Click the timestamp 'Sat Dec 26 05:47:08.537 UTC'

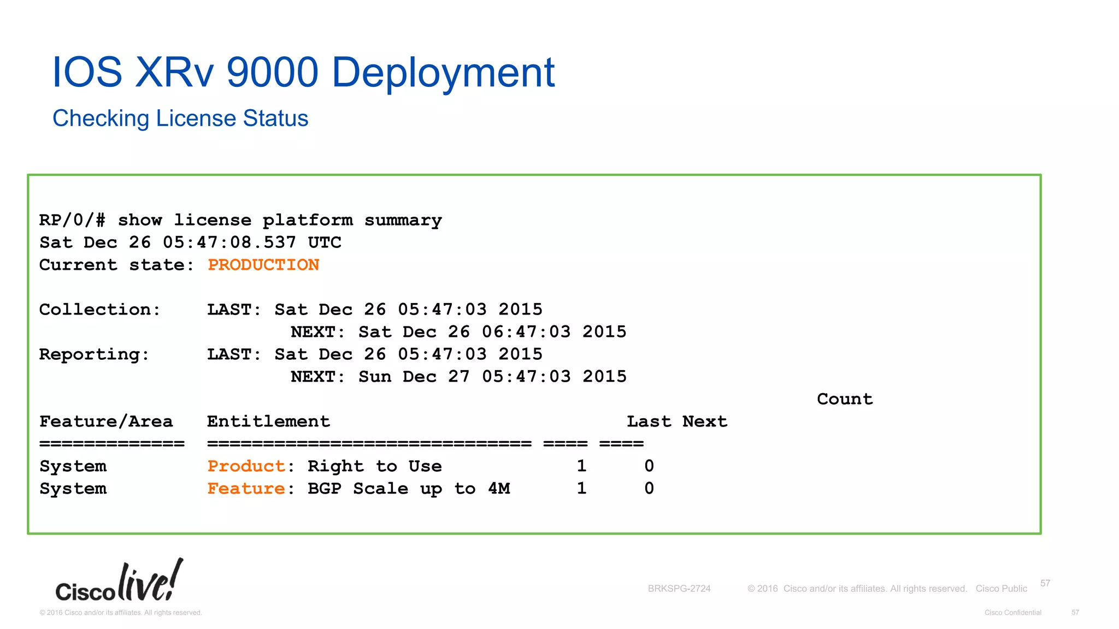(190, 242)
